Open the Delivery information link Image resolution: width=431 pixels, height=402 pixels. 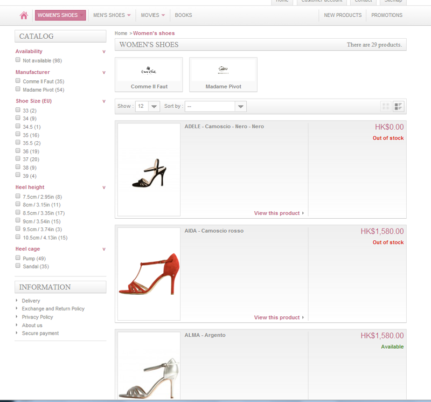[31, 301]
